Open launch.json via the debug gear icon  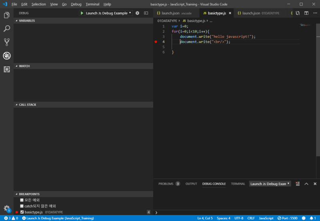pos(137,13)
